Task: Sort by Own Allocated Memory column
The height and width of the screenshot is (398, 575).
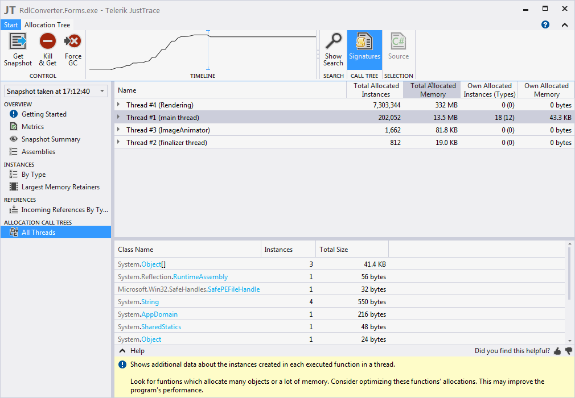Action: pos(546,90)
